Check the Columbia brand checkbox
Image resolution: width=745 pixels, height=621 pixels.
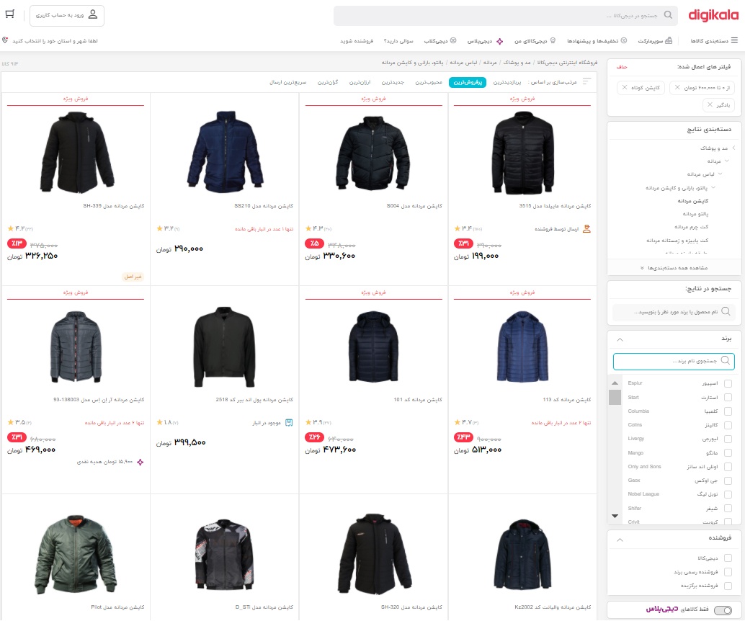point(727,411)
